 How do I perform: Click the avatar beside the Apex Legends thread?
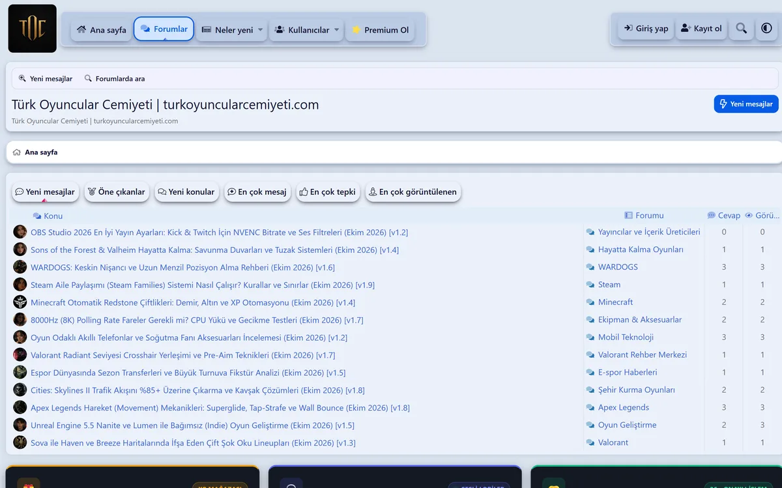(20, 408)
